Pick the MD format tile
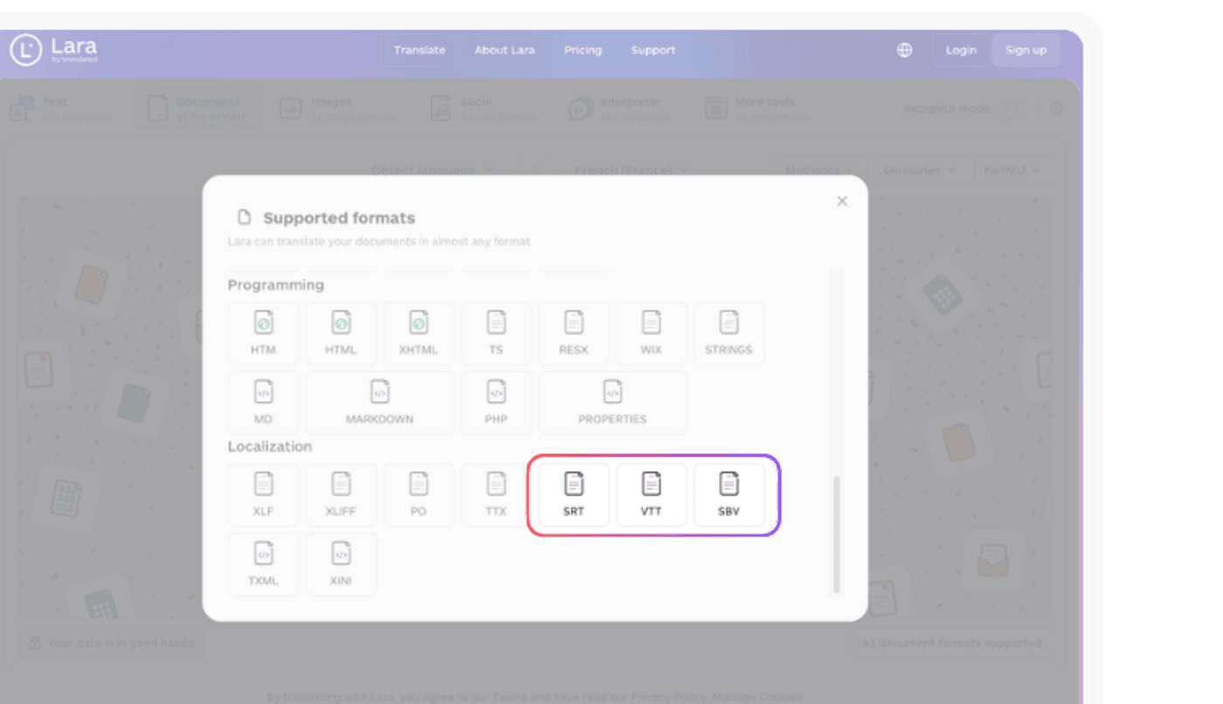Image resolution: width=1223 pixels, height=704 pixels. [263, 403]
